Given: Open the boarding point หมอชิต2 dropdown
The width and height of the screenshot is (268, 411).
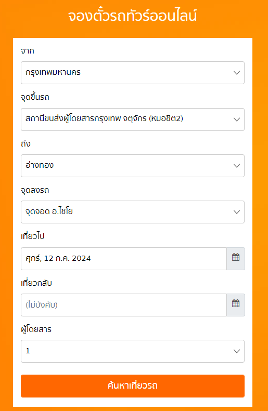Looking at the screenshot, I should tap(133, 120).
